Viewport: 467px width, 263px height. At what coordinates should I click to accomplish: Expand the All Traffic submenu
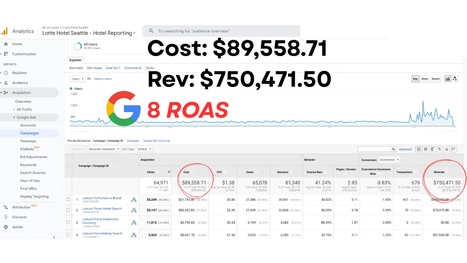point(14,109)
